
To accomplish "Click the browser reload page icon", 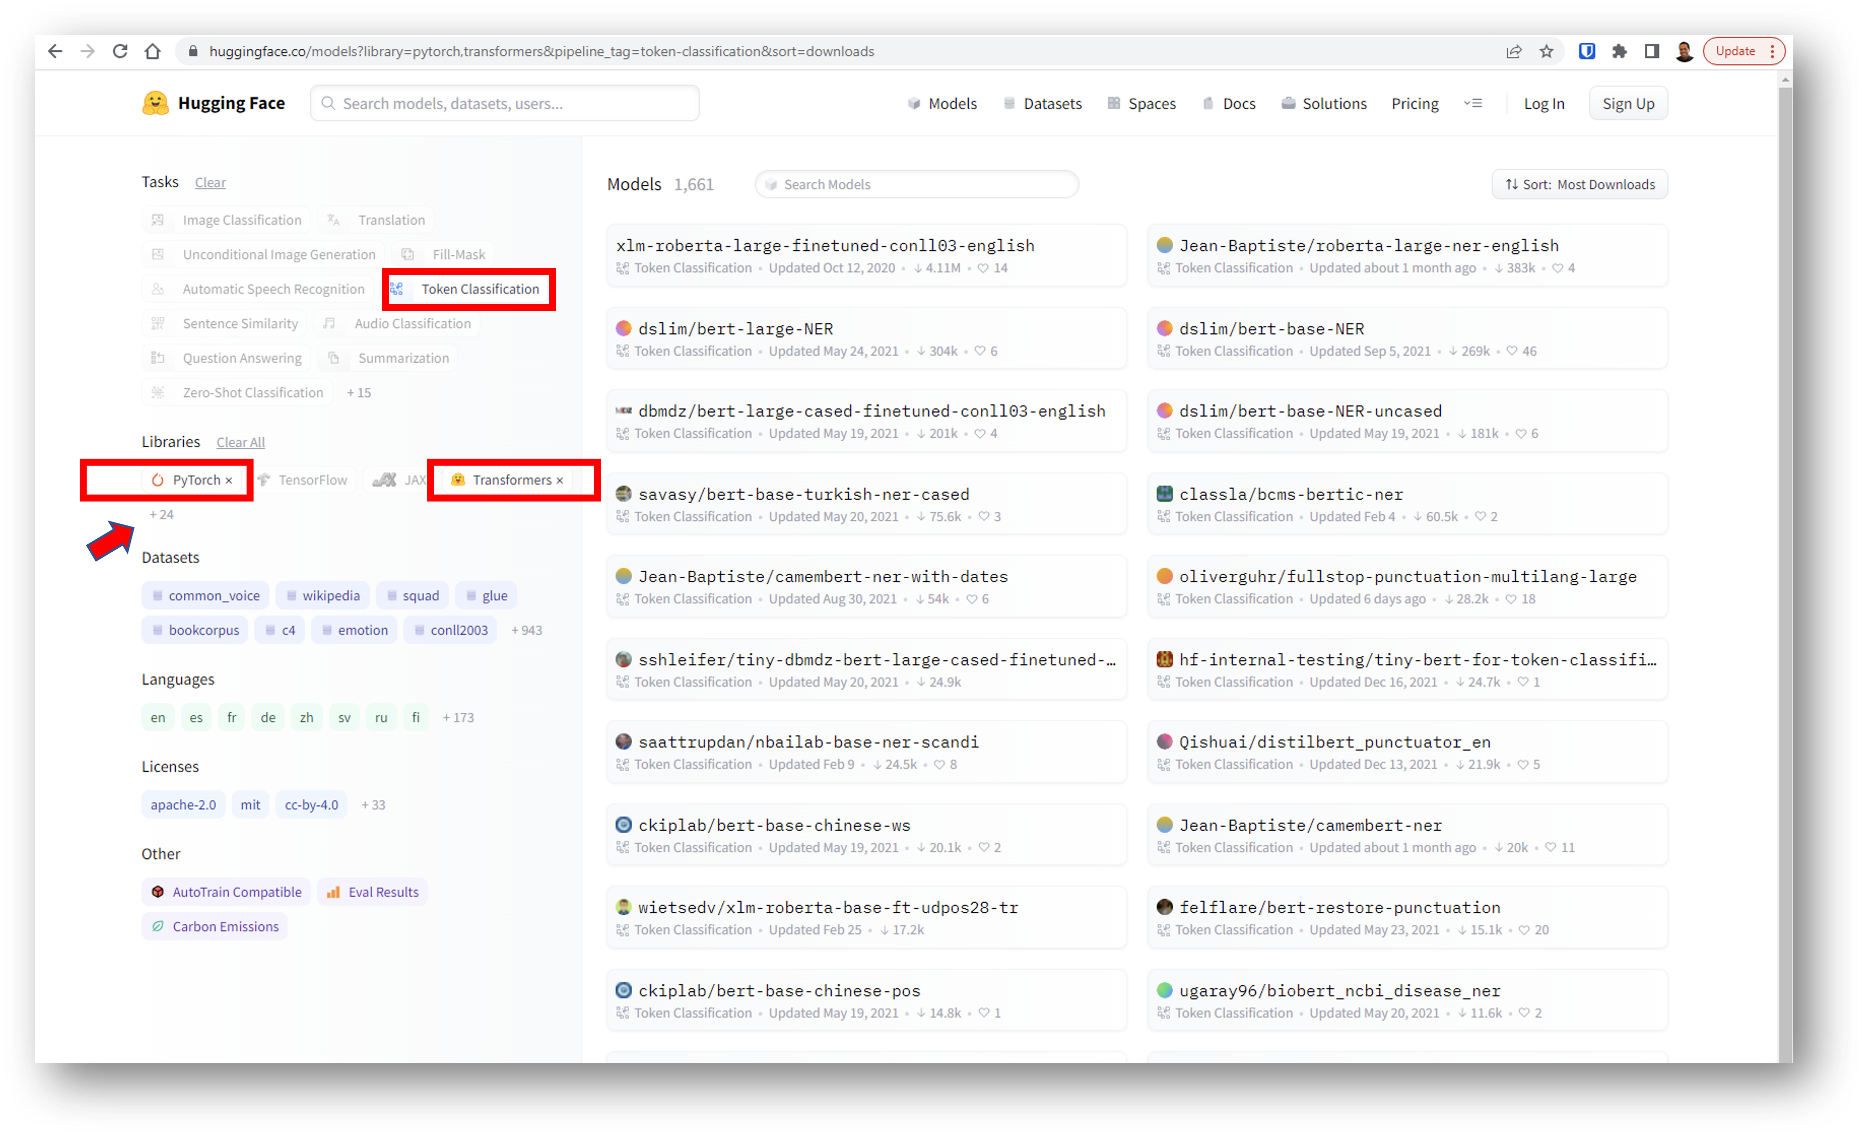I will pos(120,51).
